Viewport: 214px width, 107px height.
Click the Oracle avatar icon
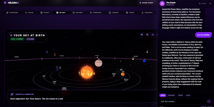162,3
